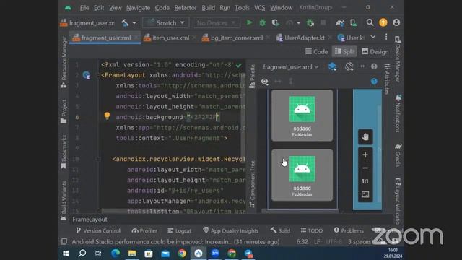The height and width of the screenshot is (260, 462).
Task: Open editor tab options three-dot menu
Action: [386, 37]
